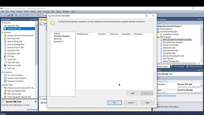
Task: Select the Parameter Mapping page
Action: coord(62,36)
